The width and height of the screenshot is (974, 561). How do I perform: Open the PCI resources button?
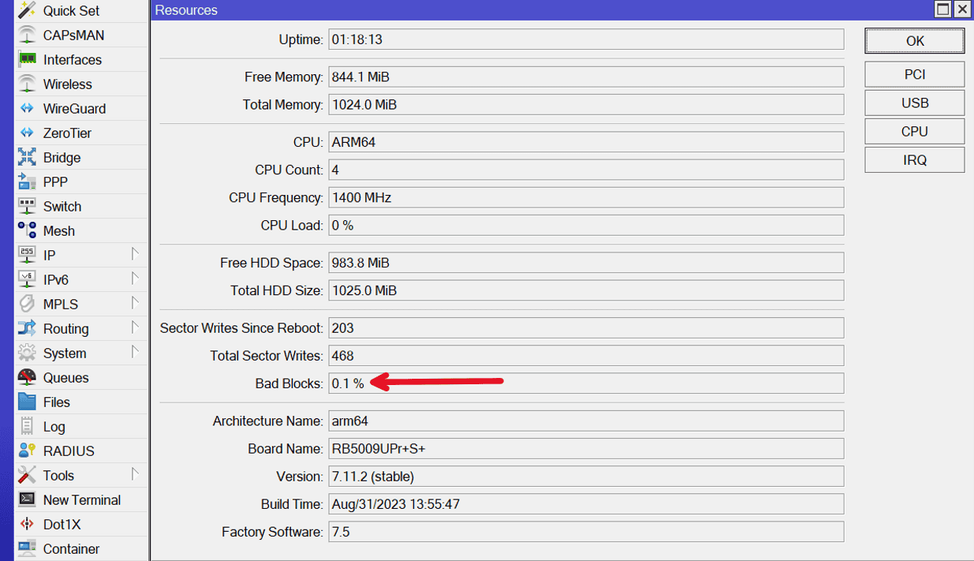[x=914, y=74]
